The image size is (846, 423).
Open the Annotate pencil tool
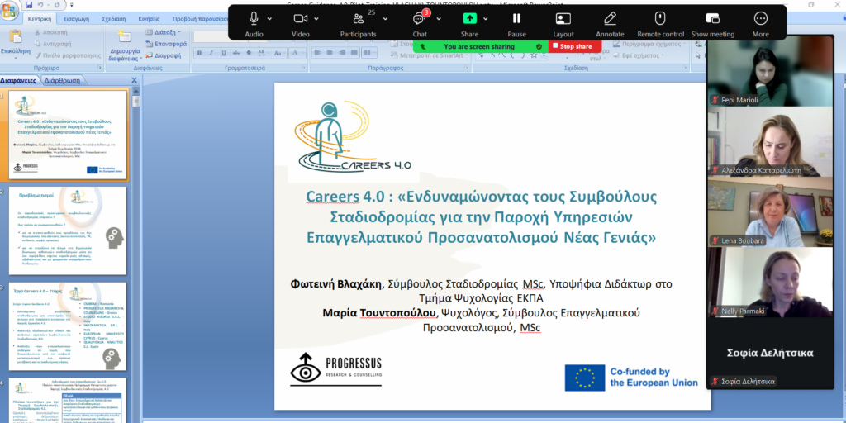610,18
